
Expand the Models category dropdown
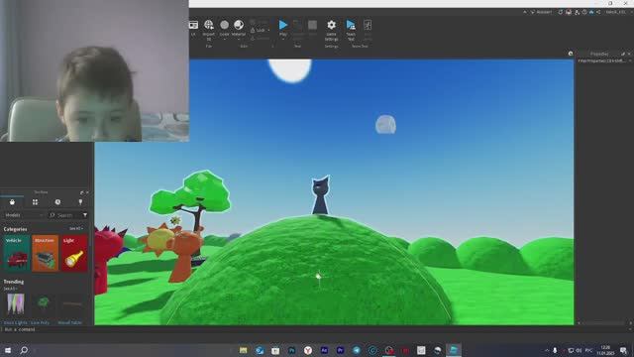24,215
